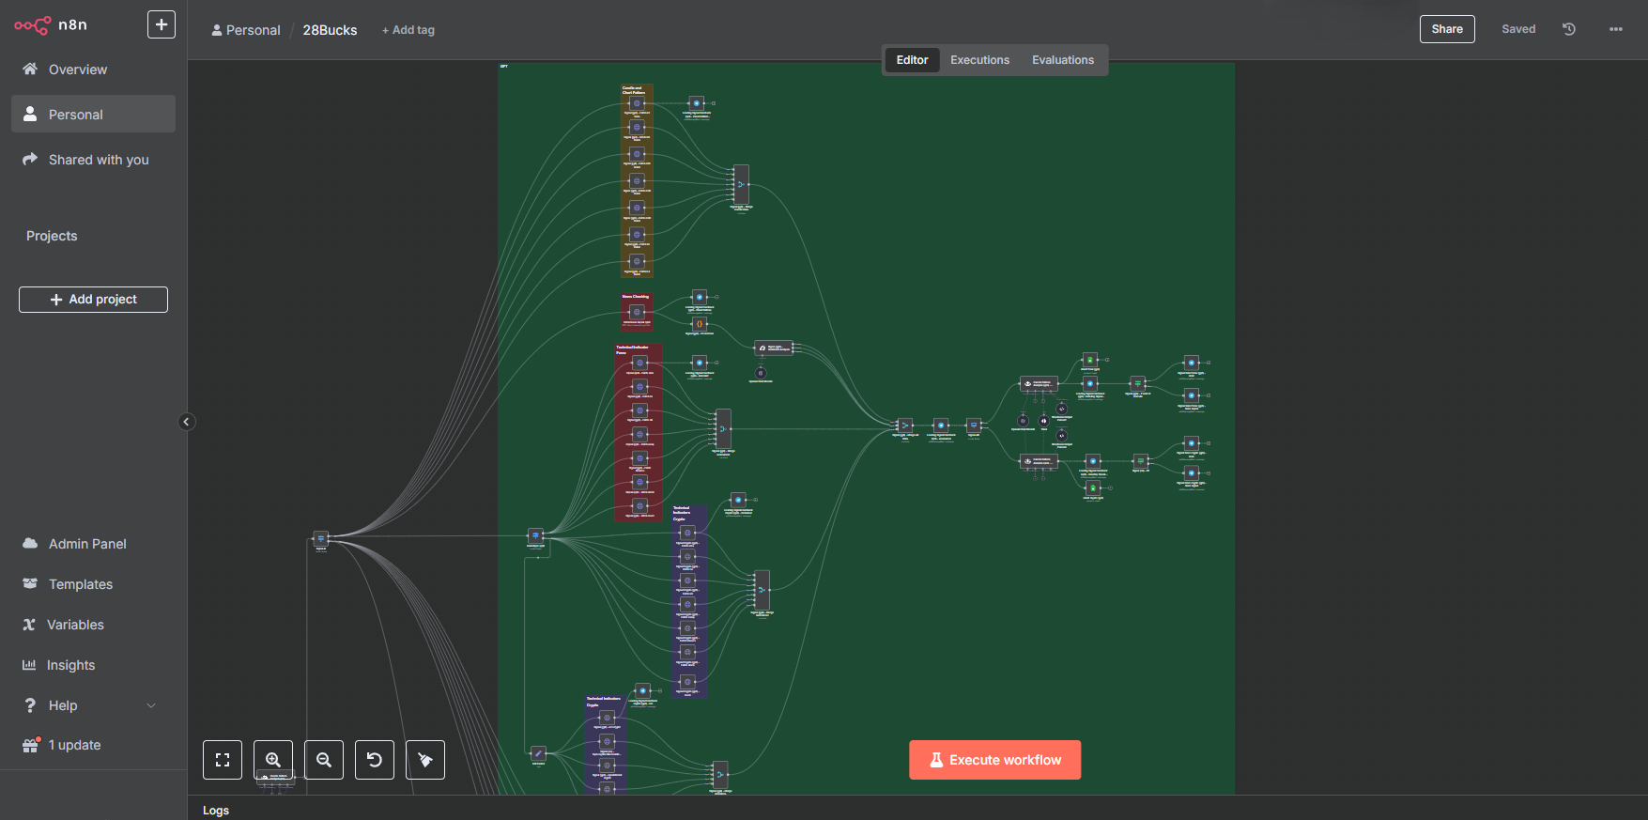The height and width of the screenshot is (820, 1648).
Task: Click the 28Bucks workflow name
Action: coord(330,30)
